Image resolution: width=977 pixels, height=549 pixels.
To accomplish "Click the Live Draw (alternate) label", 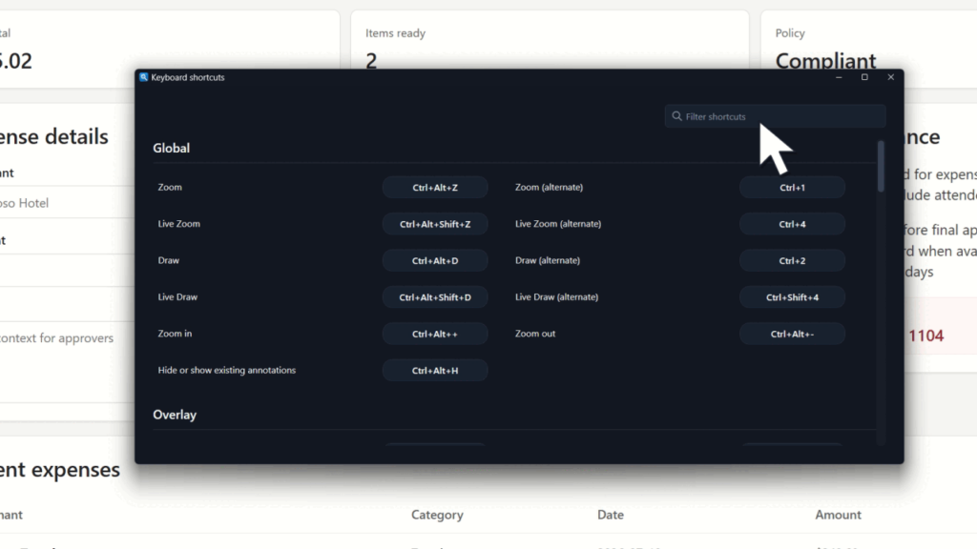I will pyautogui.click(x=556, y=297).
